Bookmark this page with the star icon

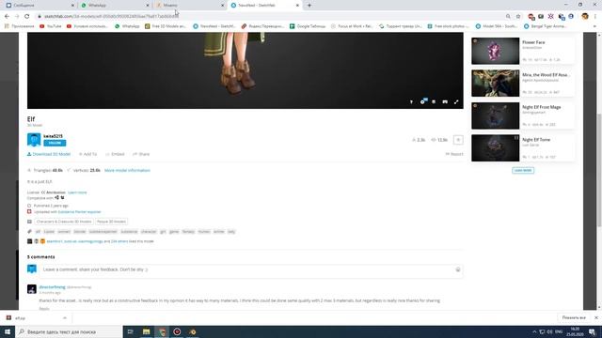tap(518, 16)
